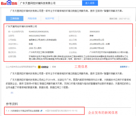Click registration authority 广州市天河区工商行政管理局
The width and height of the screenshot is (136, 116).
pos(41,52)
